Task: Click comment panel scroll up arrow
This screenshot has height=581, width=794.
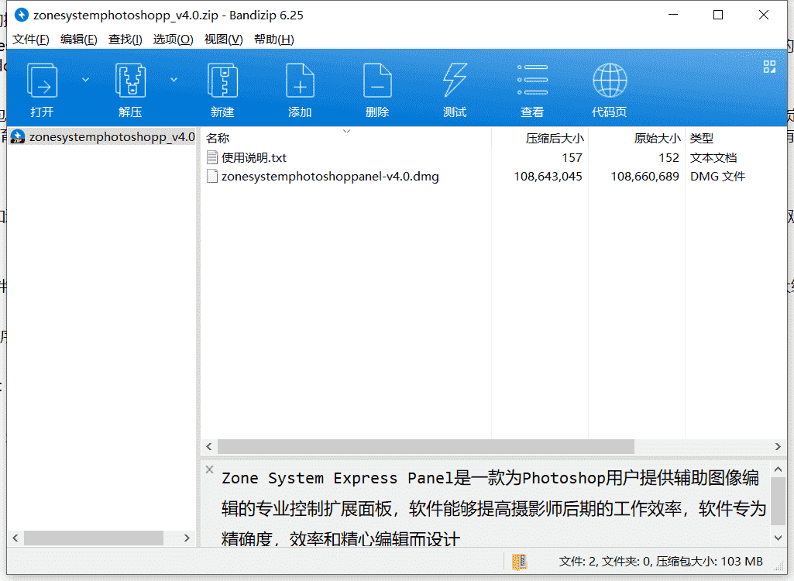Action: click(x=779, y=469)
